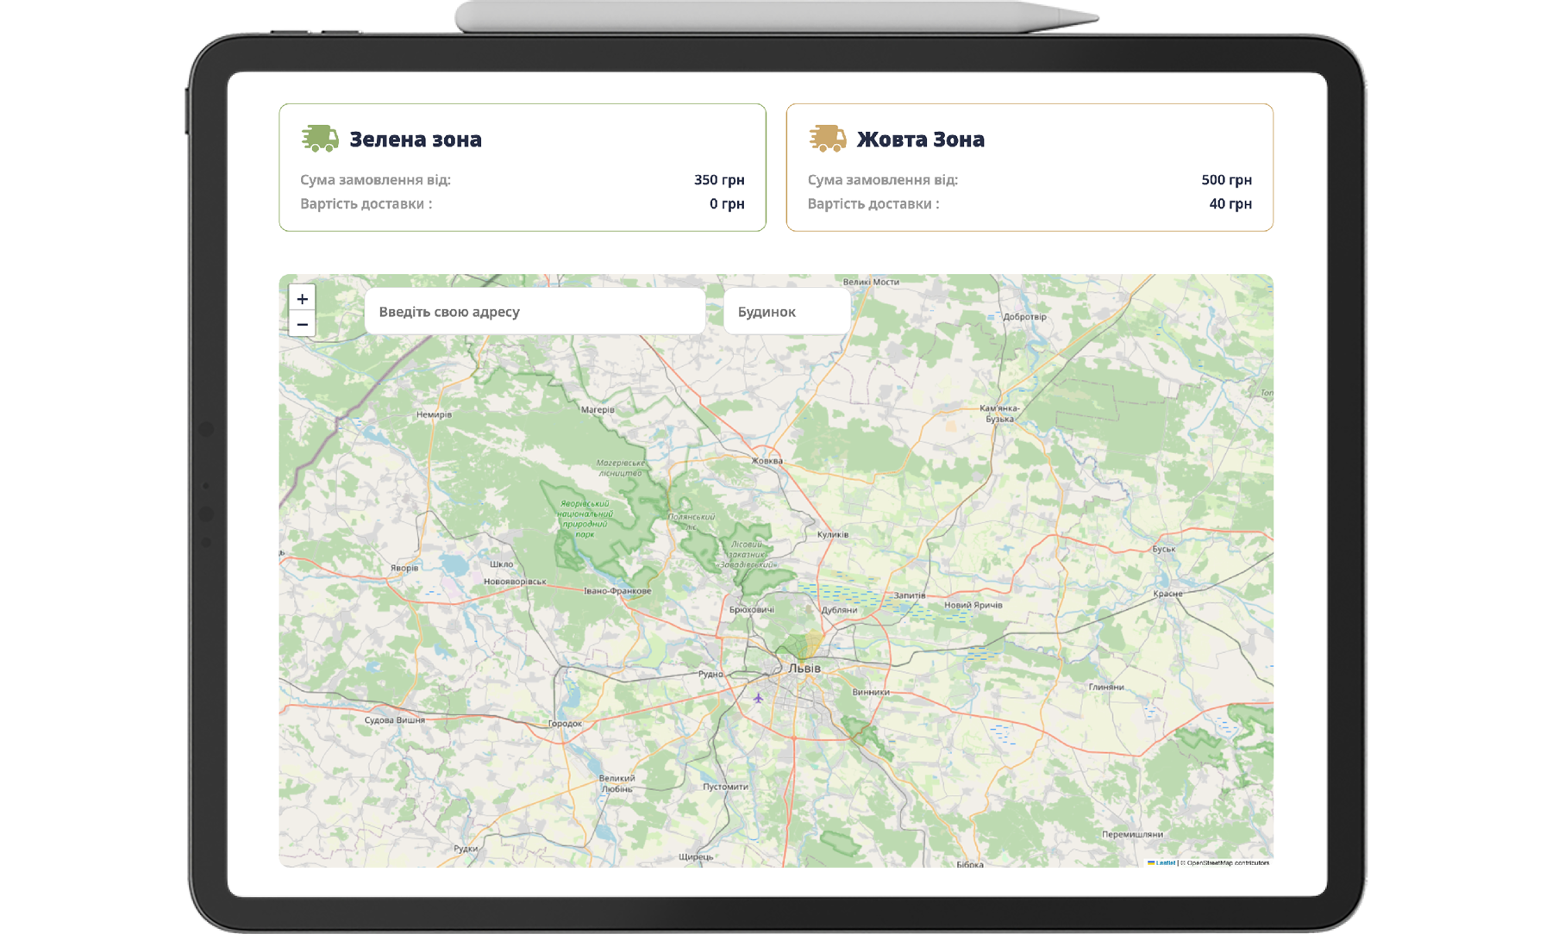1552x934 pixels.
Task: Click the Яворів town label on map
Action: tap(404, 568)
